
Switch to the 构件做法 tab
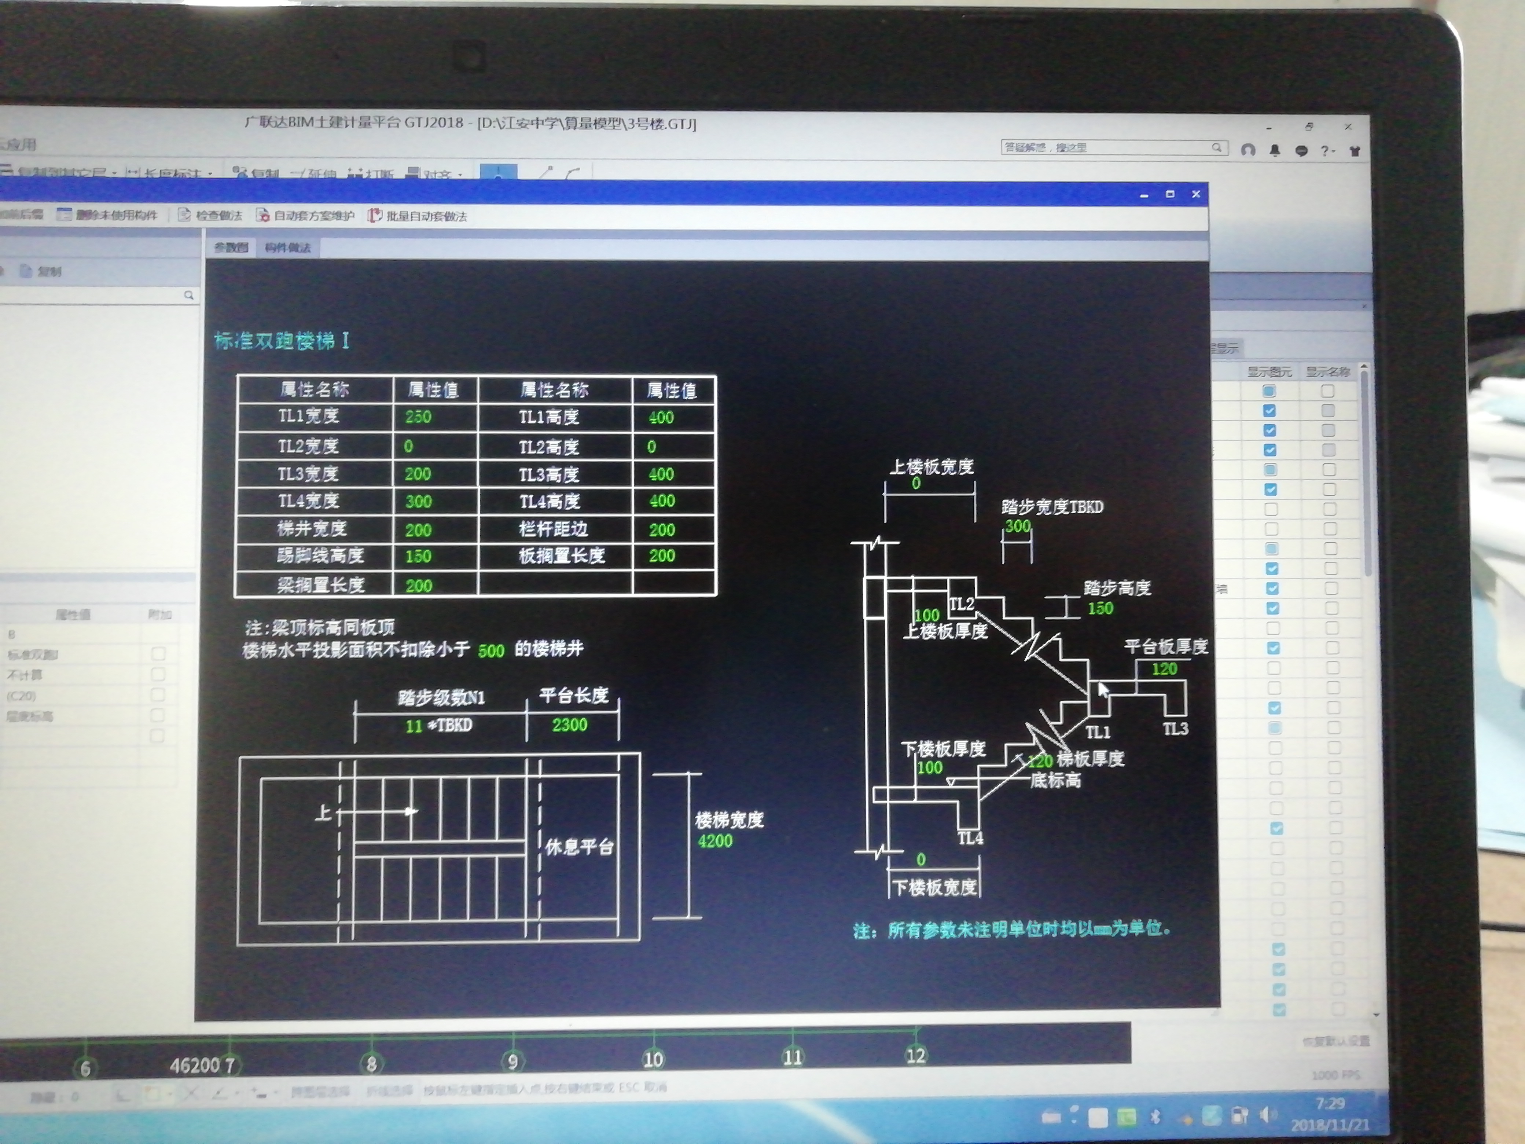(287, 247)
